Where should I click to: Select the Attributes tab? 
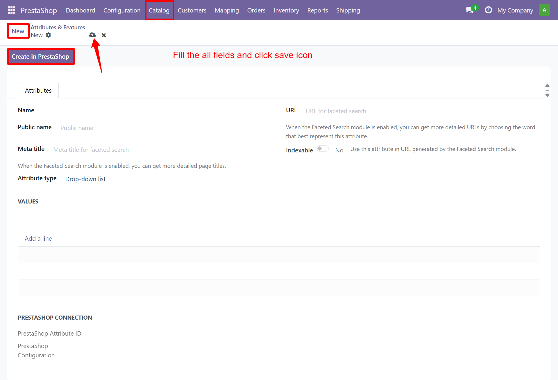38,90
